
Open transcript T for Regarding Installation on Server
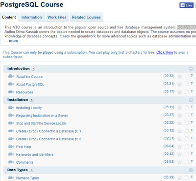tap(192, 115)
